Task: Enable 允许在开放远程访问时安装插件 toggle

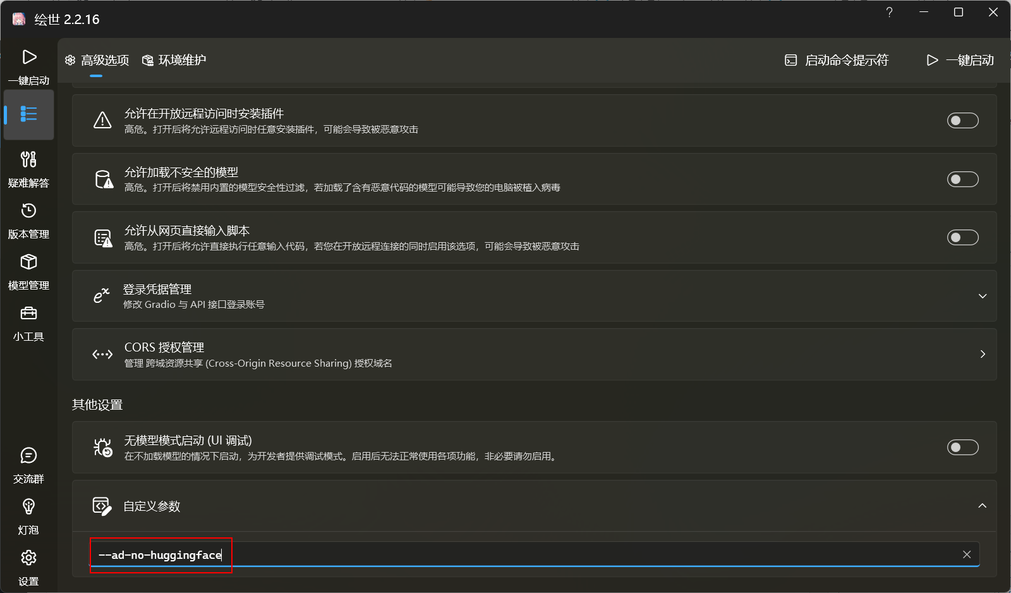Action: [x=962, y=121]
